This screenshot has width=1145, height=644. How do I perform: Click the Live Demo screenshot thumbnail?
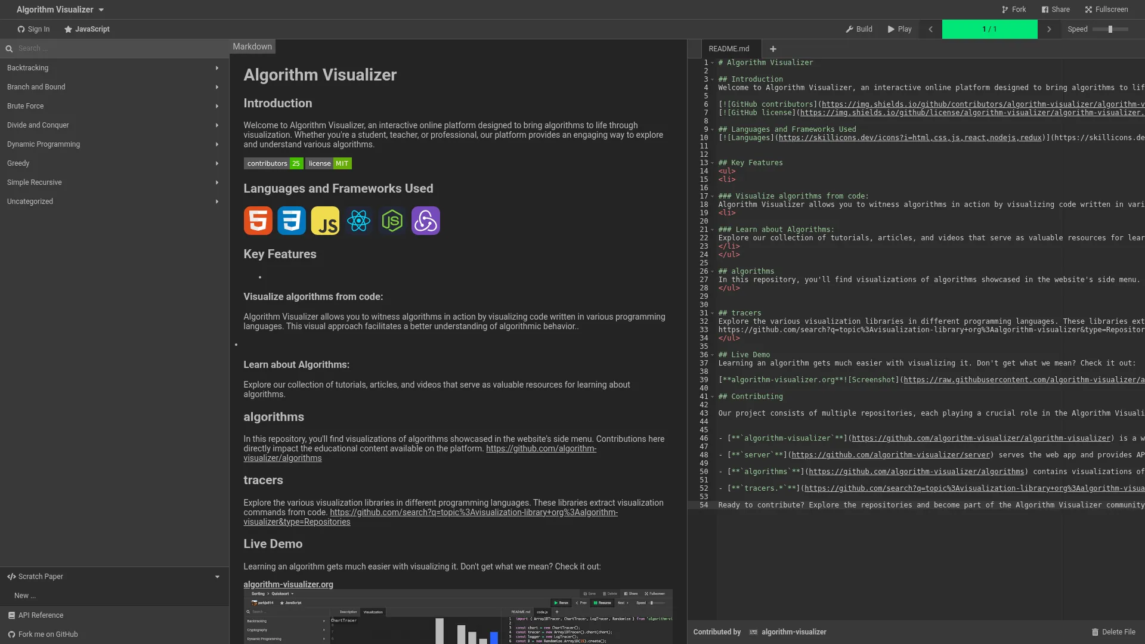pos(458,617)
